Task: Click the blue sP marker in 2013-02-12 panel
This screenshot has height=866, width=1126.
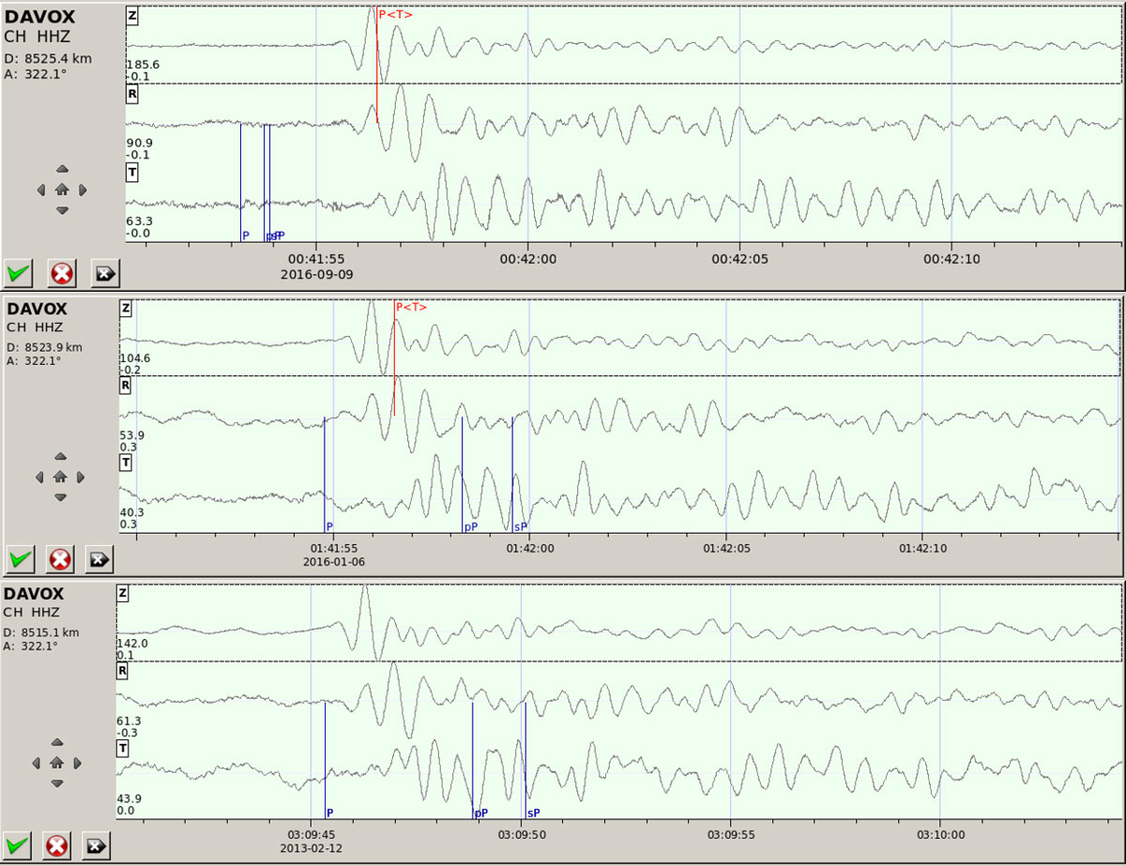Action: pos(533,813)
